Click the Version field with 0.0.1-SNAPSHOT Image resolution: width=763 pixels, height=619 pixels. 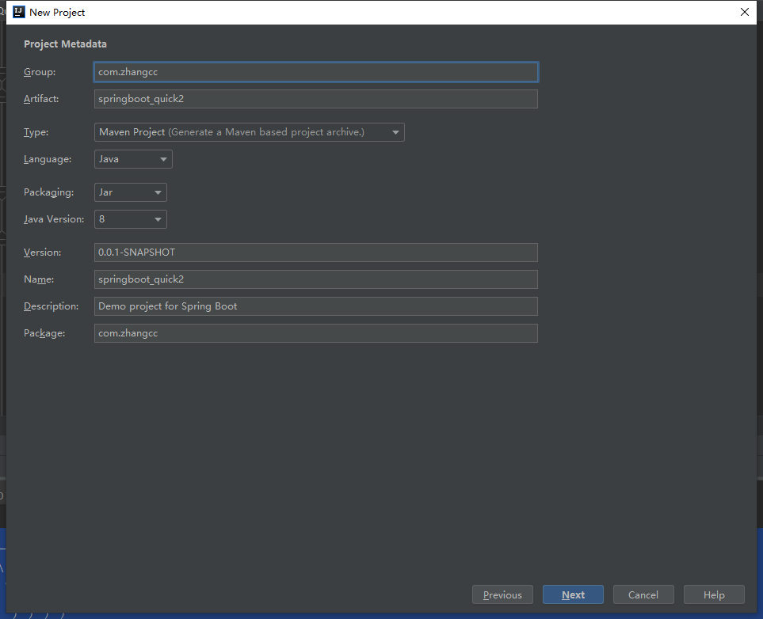tap(316, 253)
